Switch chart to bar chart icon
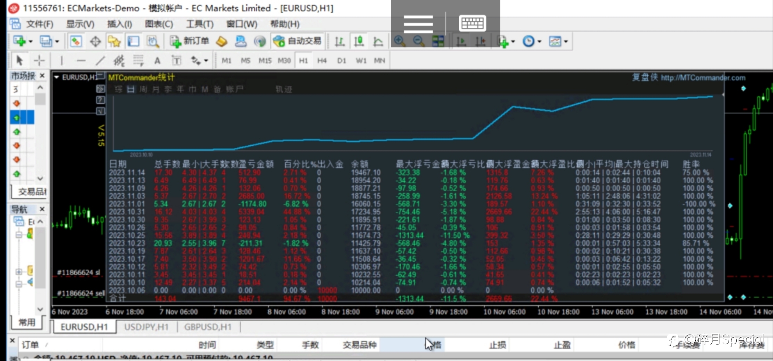The image size is (773, 361). (340, 41)
